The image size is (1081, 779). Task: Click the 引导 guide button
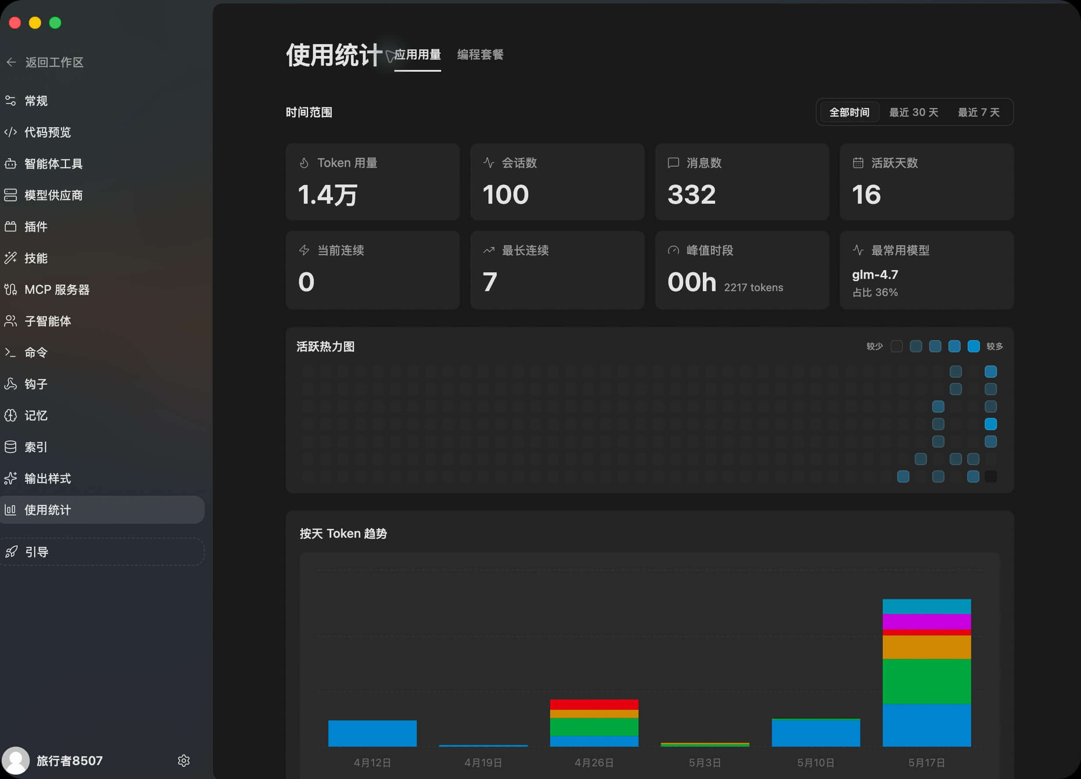click(x=102, y=552)
